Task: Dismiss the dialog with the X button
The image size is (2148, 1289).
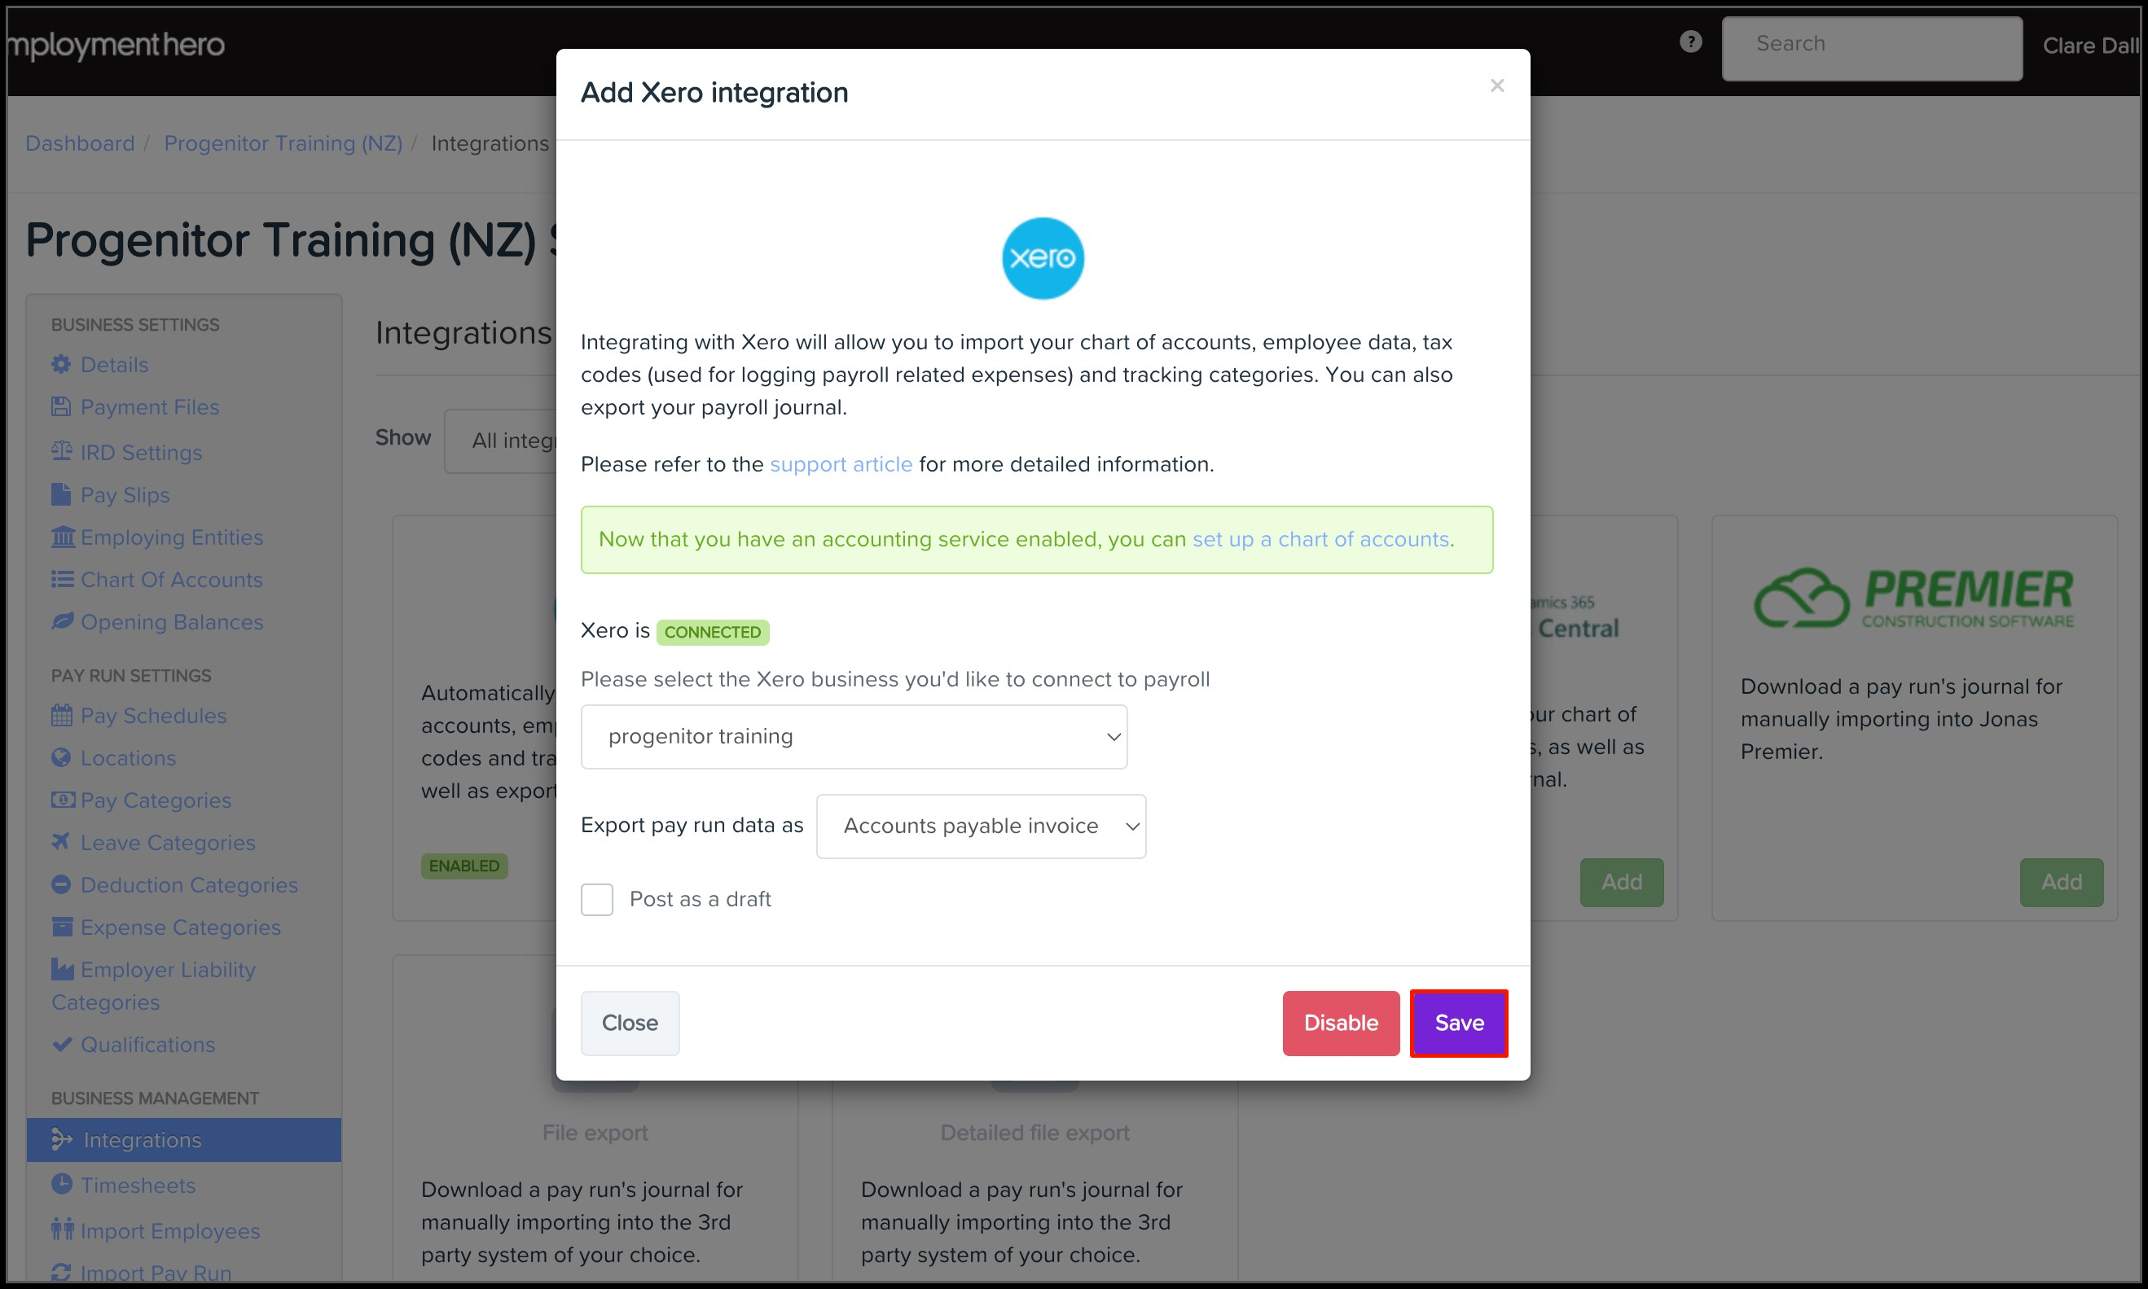Action: pos(1496,85)
